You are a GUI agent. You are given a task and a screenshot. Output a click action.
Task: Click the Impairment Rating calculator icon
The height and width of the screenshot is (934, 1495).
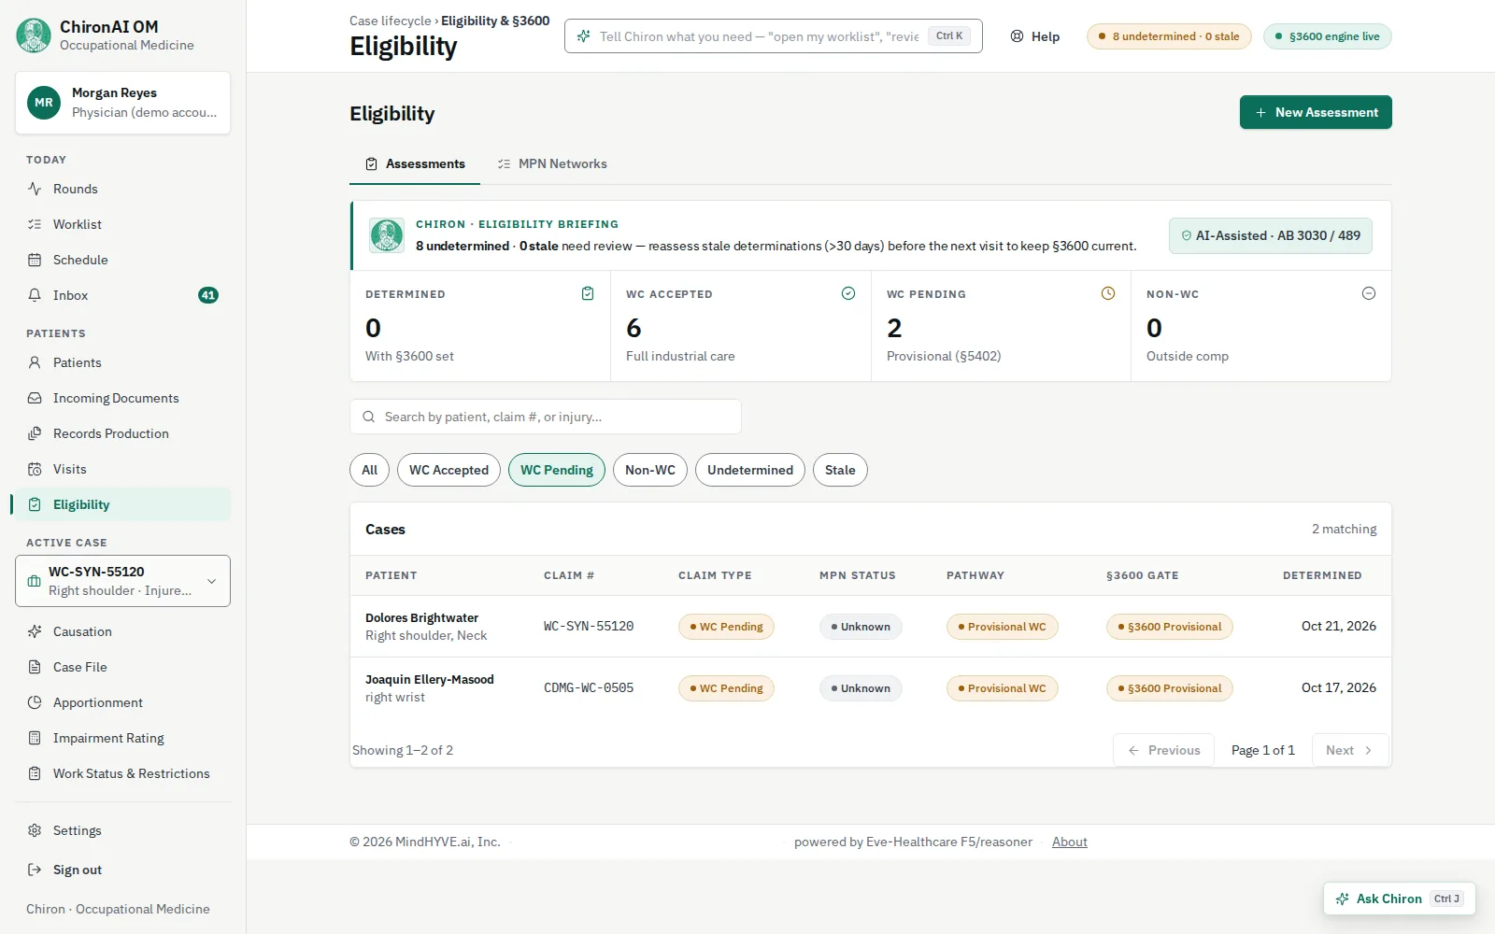point(35,738)
